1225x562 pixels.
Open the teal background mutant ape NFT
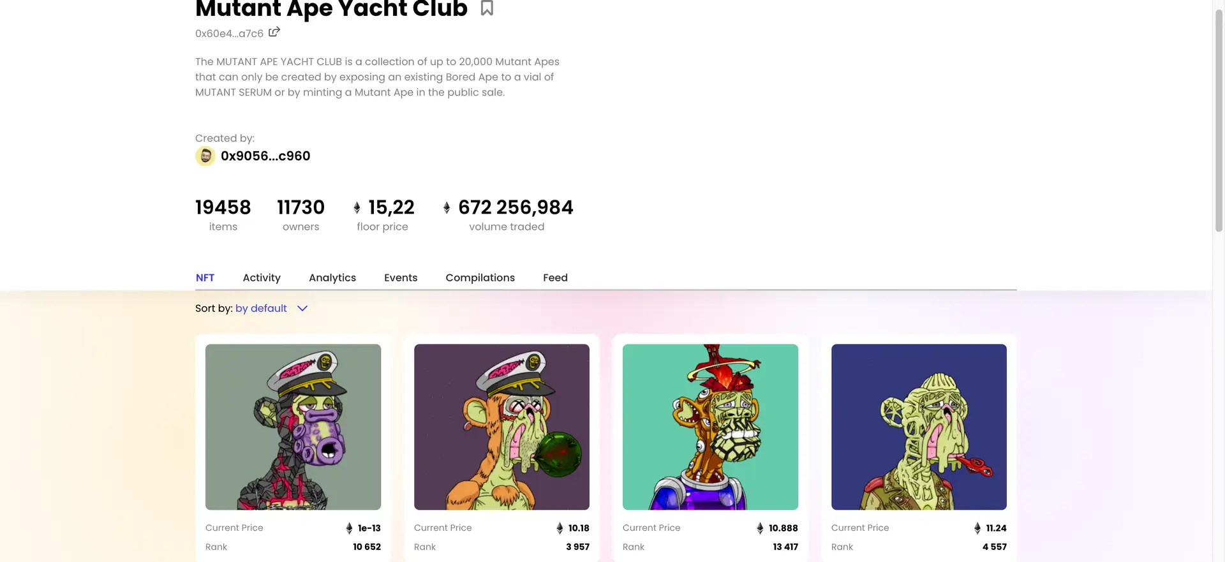(x=710, y=427)
